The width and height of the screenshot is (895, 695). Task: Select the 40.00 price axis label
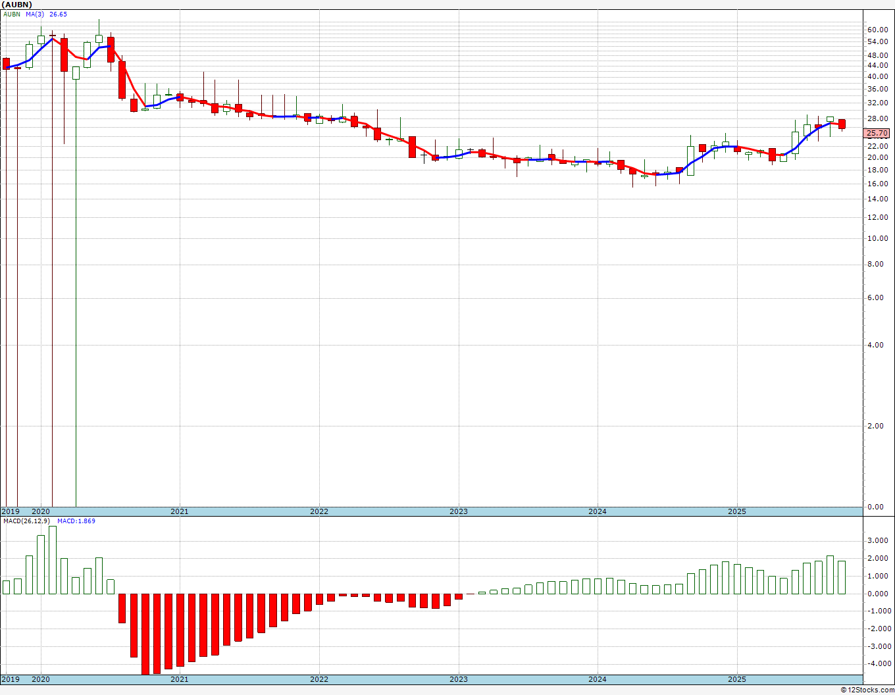[x=877, y=76]
